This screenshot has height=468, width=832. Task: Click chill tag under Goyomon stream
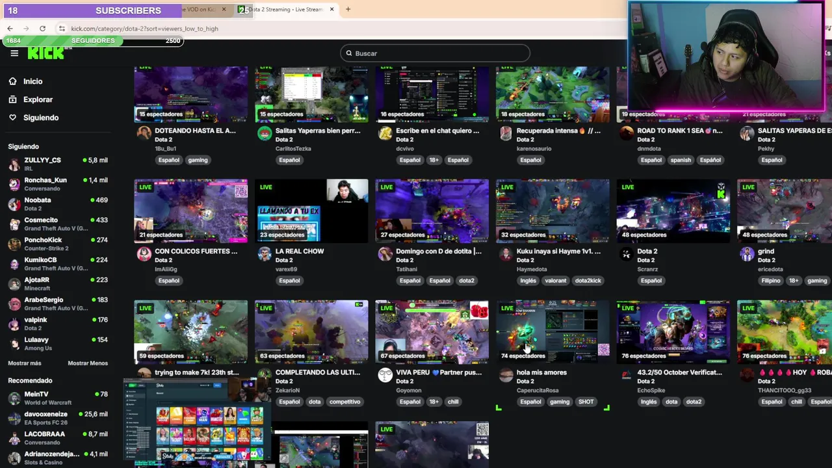[453, 402]
